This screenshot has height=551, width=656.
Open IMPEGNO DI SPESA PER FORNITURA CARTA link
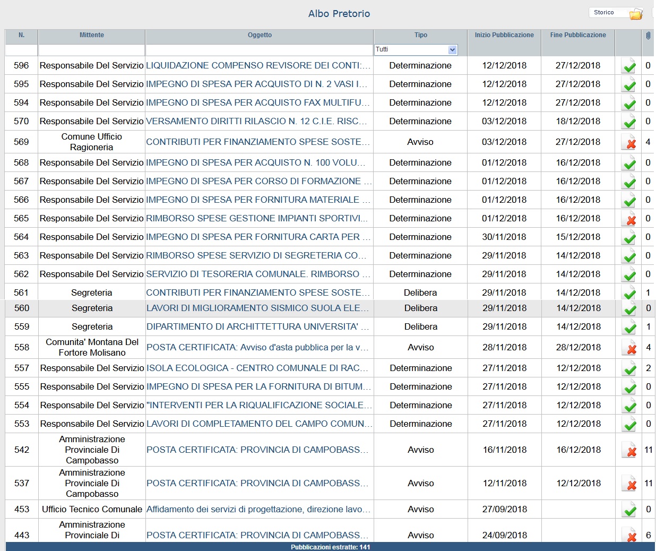coord(258,237)
